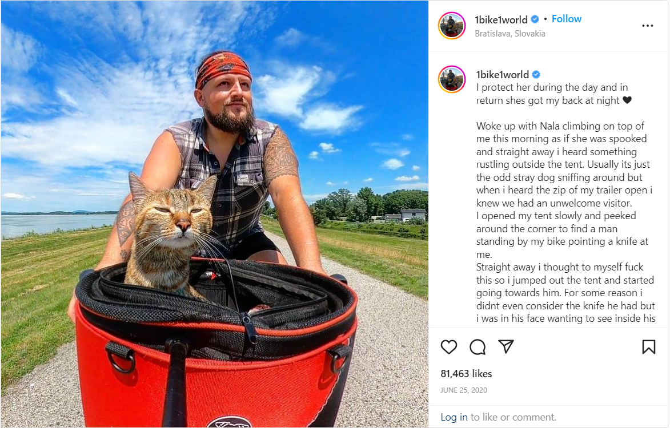Click the caption author avatar
This screenshot has height=428, width=670.
(x=452, y=79)
